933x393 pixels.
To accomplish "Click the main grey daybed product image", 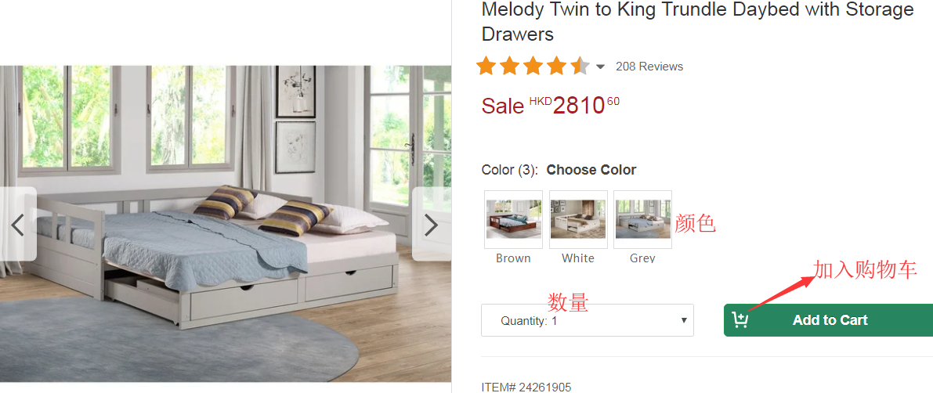I will point(226,224).
